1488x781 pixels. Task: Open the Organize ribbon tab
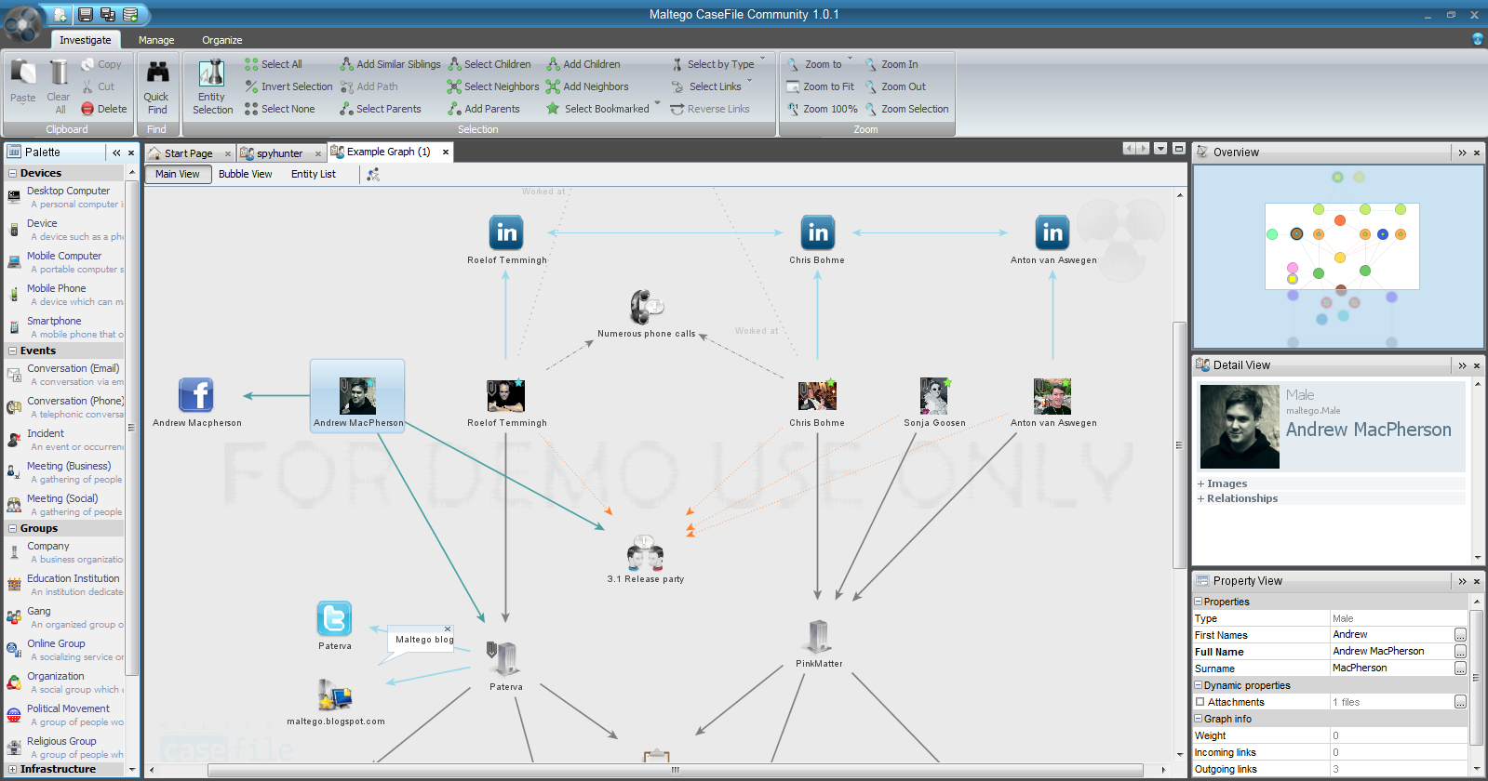(x=222, y=40)
